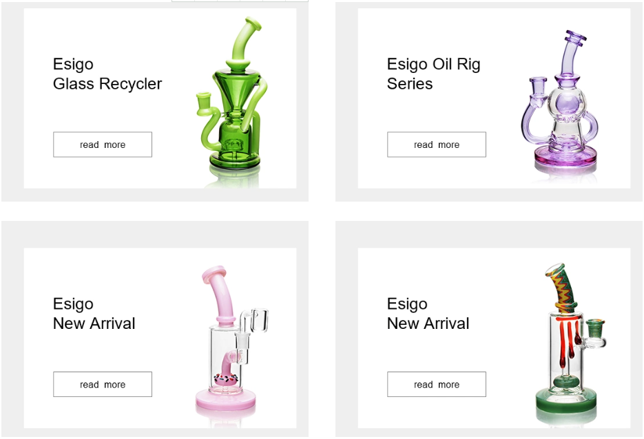Open read more beside the pink rig
This screenshot has height=439, width=644.
102,385
